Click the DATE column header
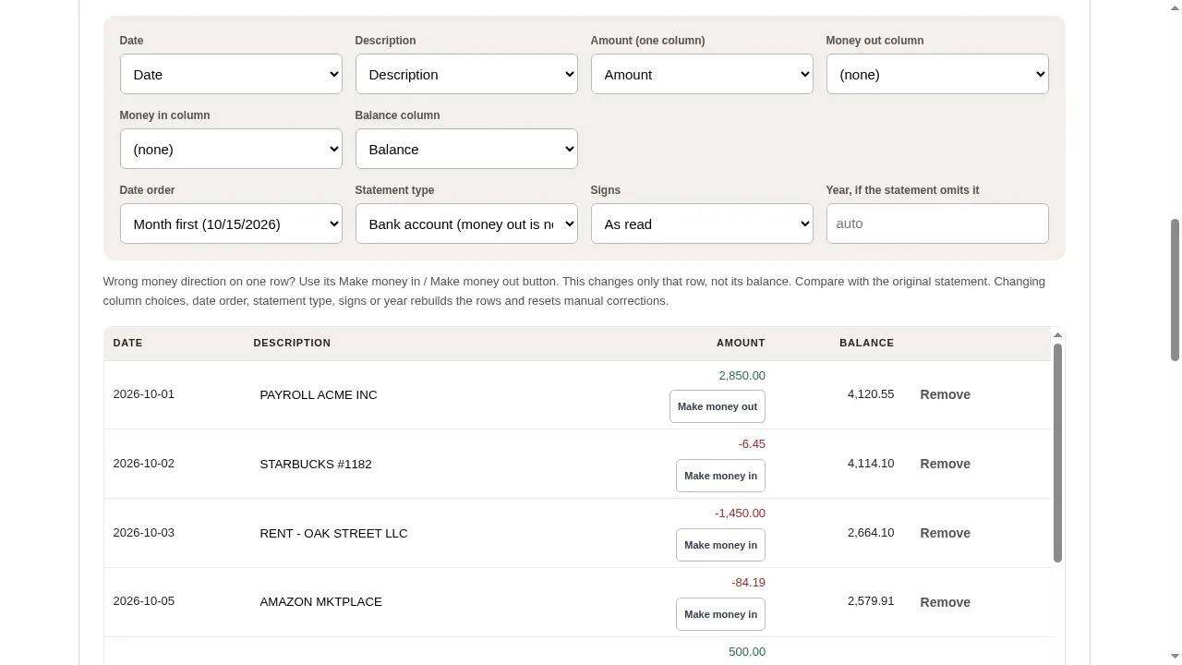The image size is (1182, 665). point(127,343)
